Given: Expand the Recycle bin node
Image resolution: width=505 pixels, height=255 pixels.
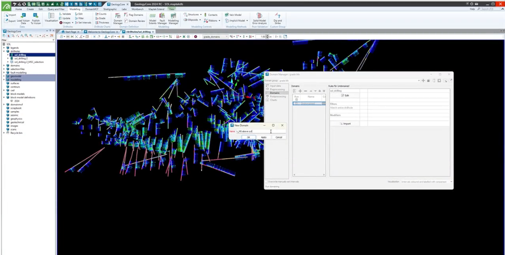Looking at the screenshot, I should click(4, 133).
